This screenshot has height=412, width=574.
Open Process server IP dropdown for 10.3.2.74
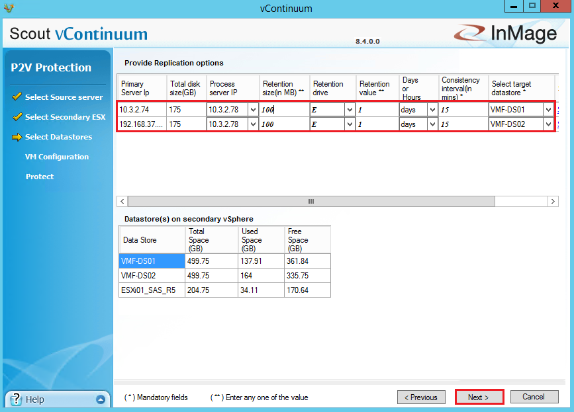(x=252, y=110)
